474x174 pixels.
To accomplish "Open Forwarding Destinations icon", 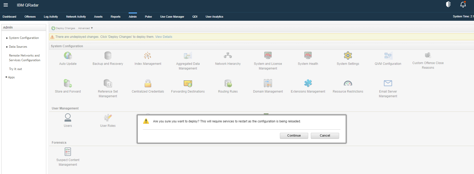I will [x=188, y=83].
